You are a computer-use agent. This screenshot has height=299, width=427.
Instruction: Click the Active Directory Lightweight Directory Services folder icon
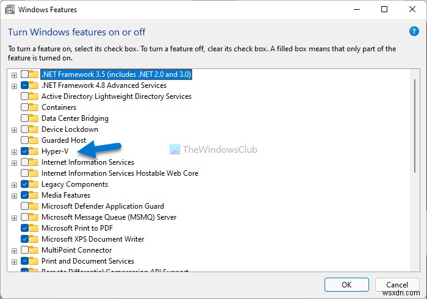(35, 96)
